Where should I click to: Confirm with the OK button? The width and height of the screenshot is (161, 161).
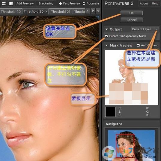pos(131,13)
